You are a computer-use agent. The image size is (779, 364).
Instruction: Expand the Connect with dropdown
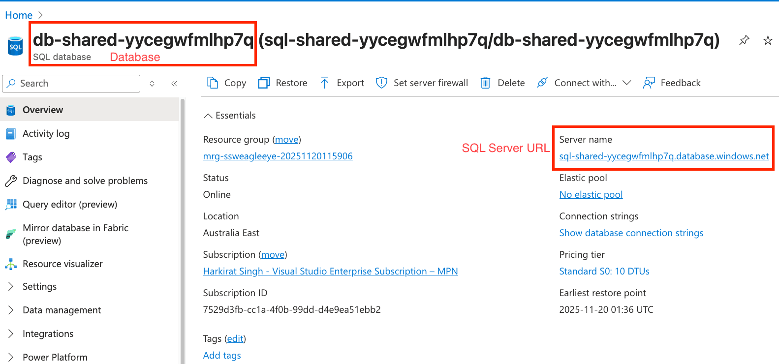tap(627, 83)
